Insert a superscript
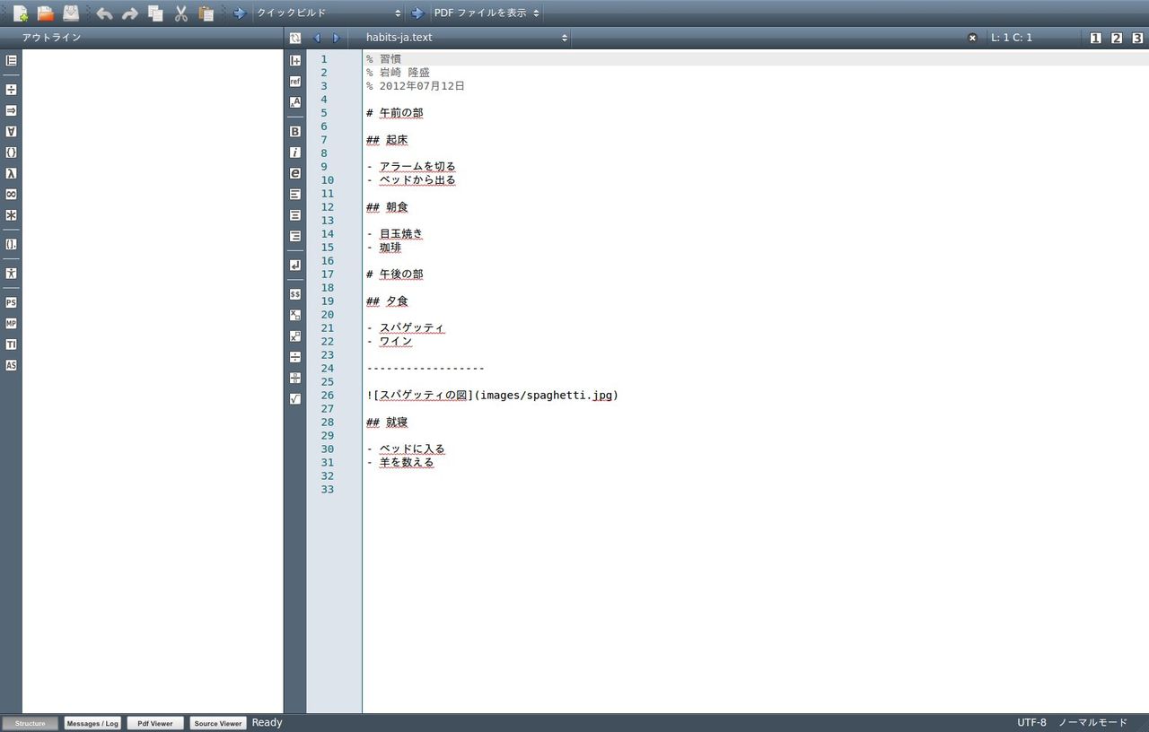 point(295,336)
